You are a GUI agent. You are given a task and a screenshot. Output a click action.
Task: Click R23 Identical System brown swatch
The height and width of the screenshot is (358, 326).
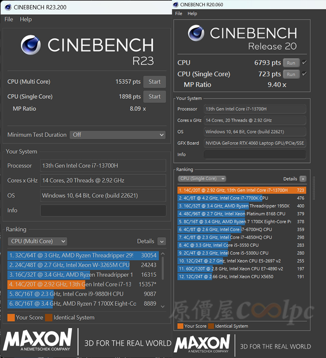point(49,318)
